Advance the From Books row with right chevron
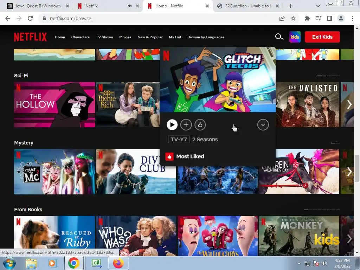The image size is (360, 270). click(x=349, y=239)
